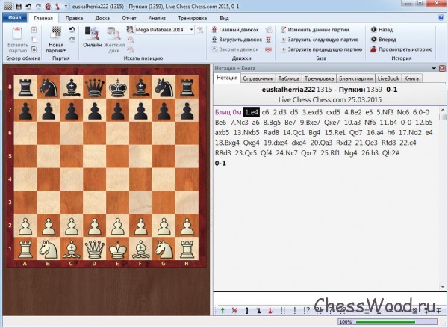This screenshot has width=448, height=328.
Task: Click Загрузить следующую партию button
Action: (x=320, y=40)
